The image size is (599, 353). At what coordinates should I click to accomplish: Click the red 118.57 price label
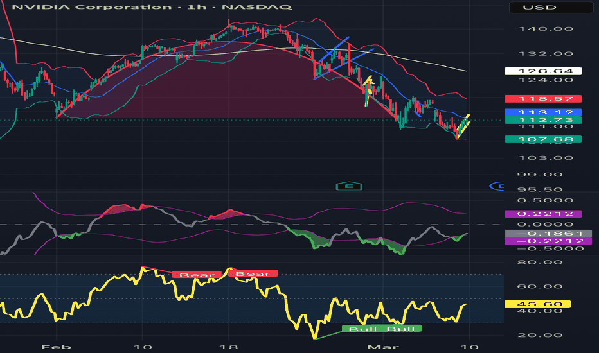(x=543, y=99)
